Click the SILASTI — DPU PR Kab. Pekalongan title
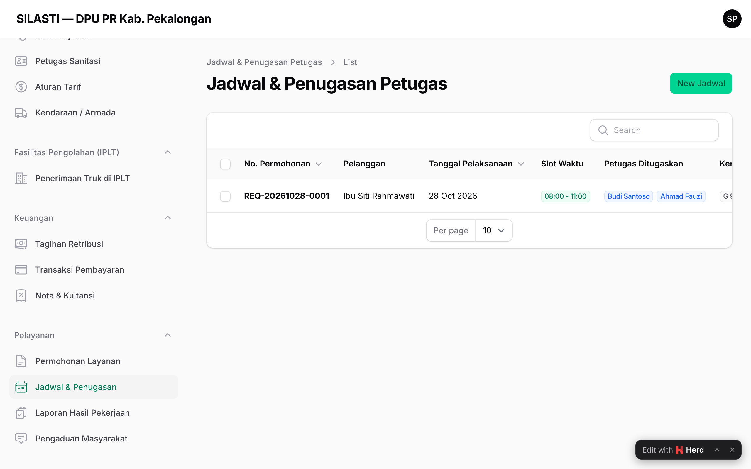The height and width of the screenshot is (469, 751). (114, 19)
